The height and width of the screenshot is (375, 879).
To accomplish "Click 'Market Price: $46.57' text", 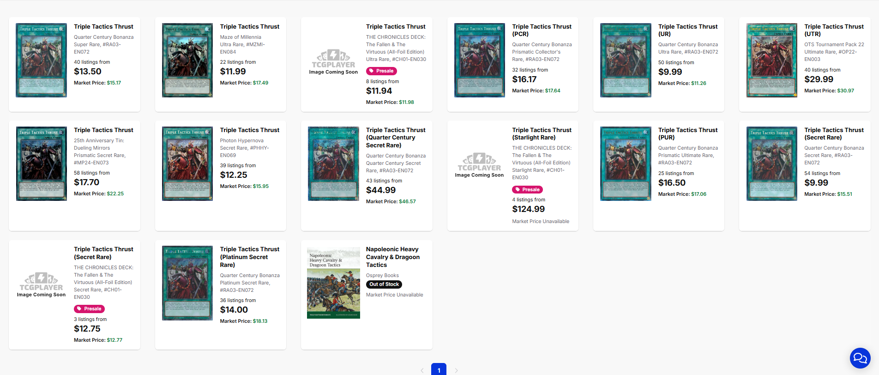I will [x=391, y=202].
